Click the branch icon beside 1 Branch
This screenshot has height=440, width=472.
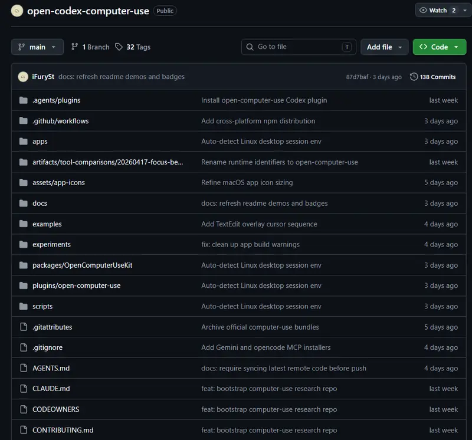point(74,47)
